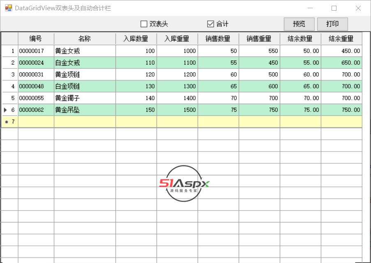Select the 黄金女戒 name cell
This screenshot has height=263, width=371.
pos(85,51)
